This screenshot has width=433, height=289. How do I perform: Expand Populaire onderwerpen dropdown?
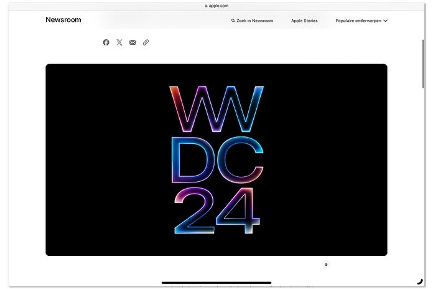(x=361, y=21)
